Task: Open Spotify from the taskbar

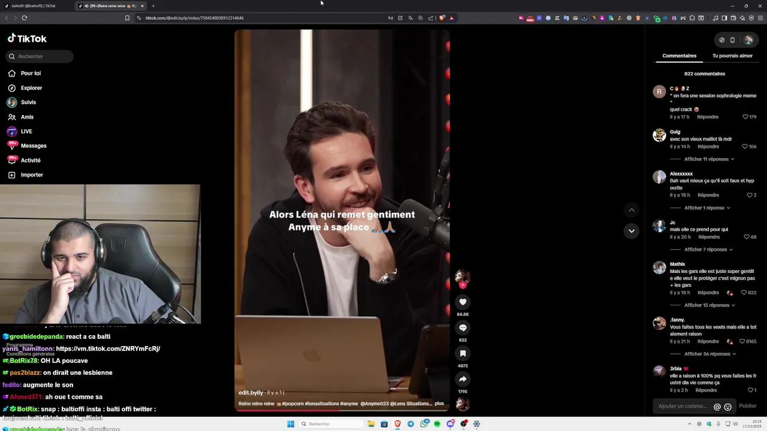Action: tap(437, 424)
